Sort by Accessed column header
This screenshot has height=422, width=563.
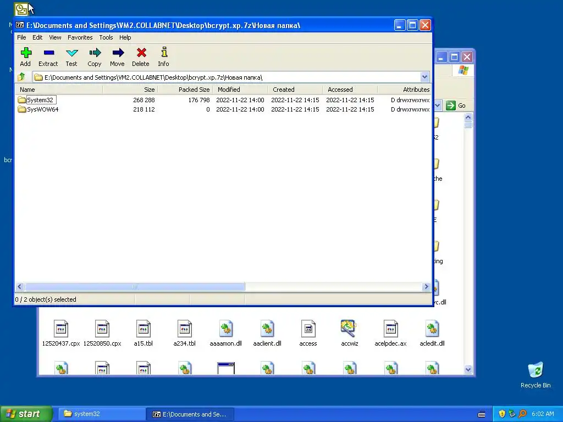[x=350, y=90]
